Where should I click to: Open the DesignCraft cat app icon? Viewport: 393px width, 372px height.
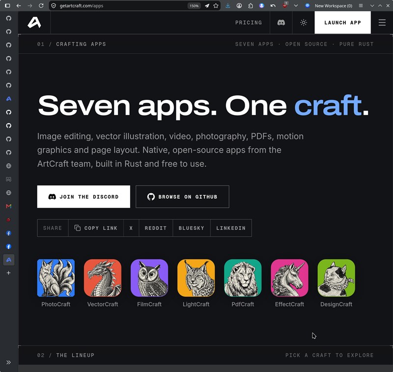[336, 278]
